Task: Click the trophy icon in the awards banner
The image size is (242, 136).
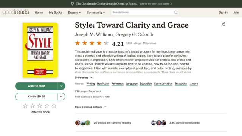Action: pos(72,4)
